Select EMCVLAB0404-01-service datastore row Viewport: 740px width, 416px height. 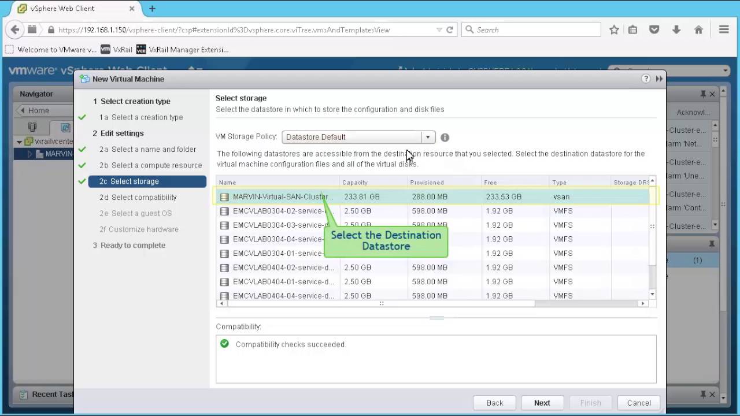(432, 282)
